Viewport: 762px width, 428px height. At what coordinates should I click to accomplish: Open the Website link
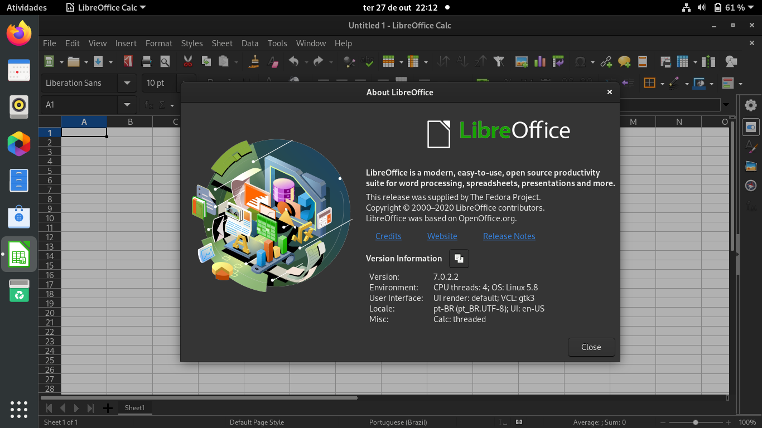[x=442, y=236]
